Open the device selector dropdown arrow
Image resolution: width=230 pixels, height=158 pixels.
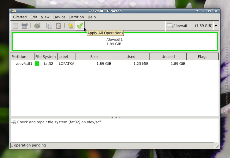click(x=216, y=26)
